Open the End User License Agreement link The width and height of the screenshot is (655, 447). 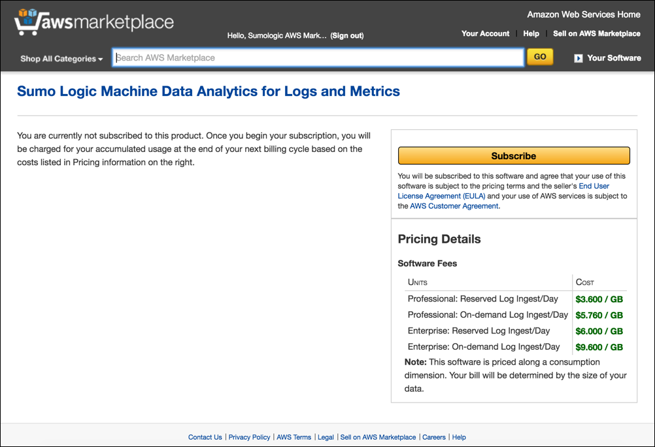[503, 191]
